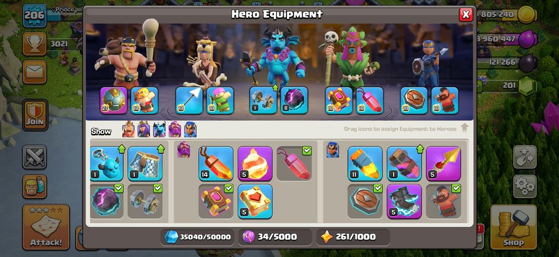The image size is (559, 257).
Task: Close the Hero Equipment window
Action: [x=465, y=15]
